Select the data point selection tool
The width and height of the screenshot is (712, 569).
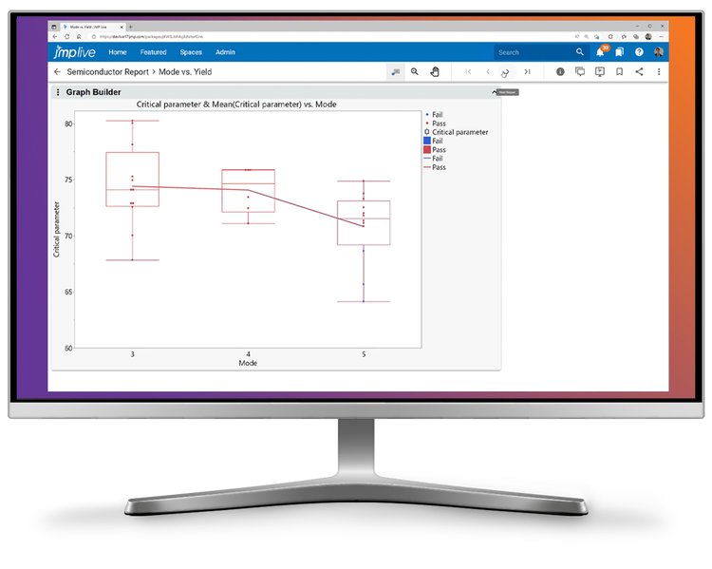click(x=396, y=72)
